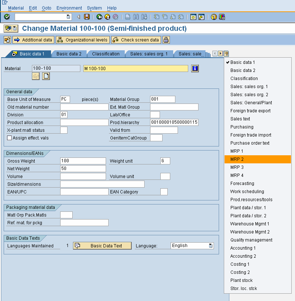The width and height of the screenshot is (295, 301).
Task: Open the Environment menu
Action: [x=69, y=8]
